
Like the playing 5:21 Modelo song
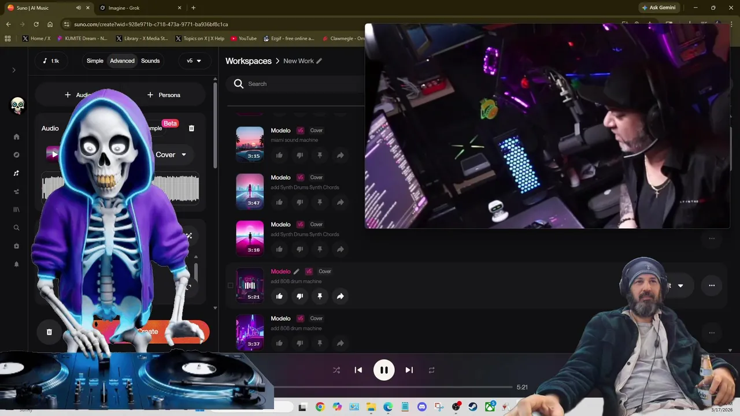(279, 296)
